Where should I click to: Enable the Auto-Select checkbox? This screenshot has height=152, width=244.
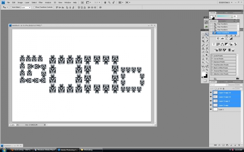coord(11,7)
